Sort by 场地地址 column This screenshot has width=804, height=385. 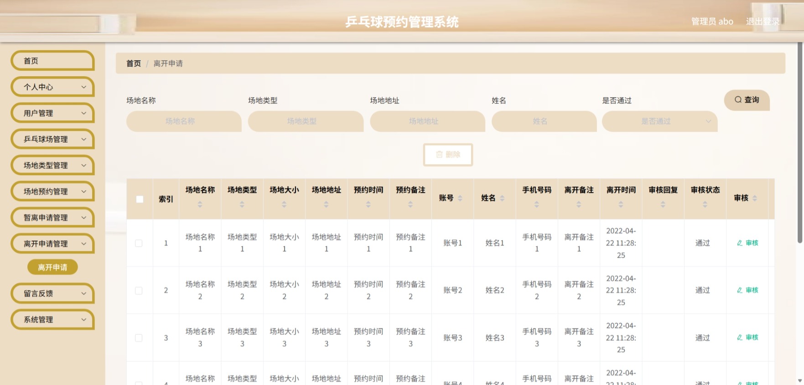point(326,204)
